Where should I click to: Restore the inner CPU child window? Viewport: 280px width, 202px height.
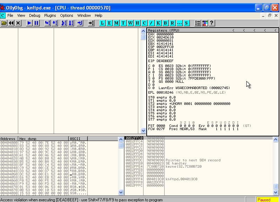click(x=269, y=15)
